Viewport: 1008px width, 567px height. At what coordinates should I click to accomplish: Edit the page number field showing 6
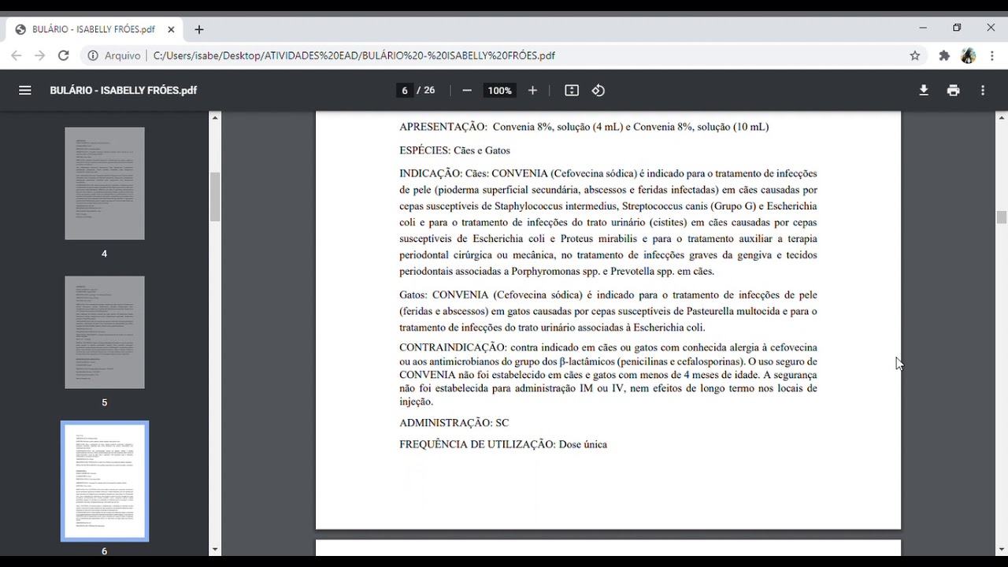pyautogui.click(x=405, y=91)
